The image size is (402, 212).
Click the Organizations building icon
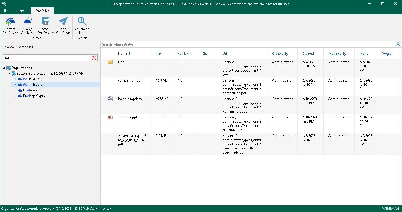[9, 68]
